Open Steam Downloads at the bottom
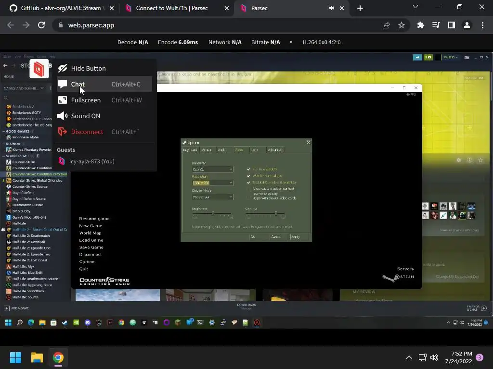Screen dimensions: 493x369 coord(246,306)
